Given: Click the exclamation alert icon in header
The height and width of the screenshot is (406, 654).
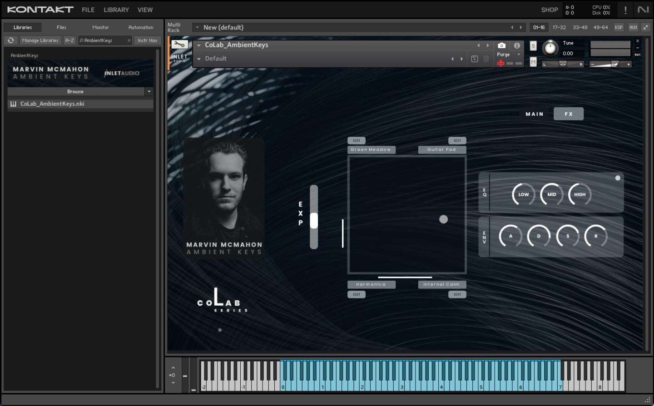Looking at the screenshot, I should [625, 10].
